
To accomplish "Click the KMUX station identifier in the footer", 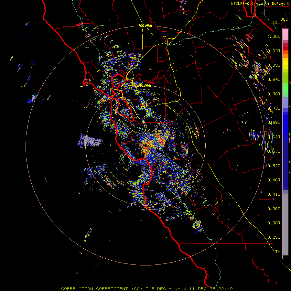I will [x=180, y=289].
